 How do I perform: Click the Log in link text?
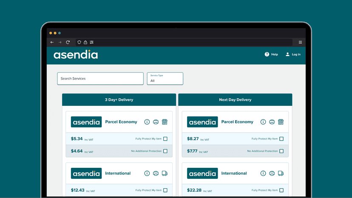click(296, 54)
